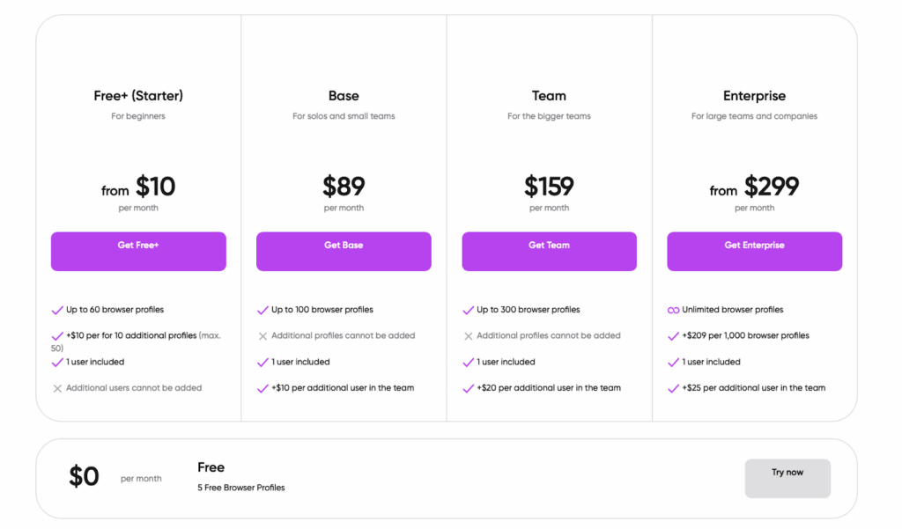Image resolution: width=902 pixels, height=529 pixels.
Task: Click checkmark beside Up to 100 browser profiles
Action: (262, 311)
